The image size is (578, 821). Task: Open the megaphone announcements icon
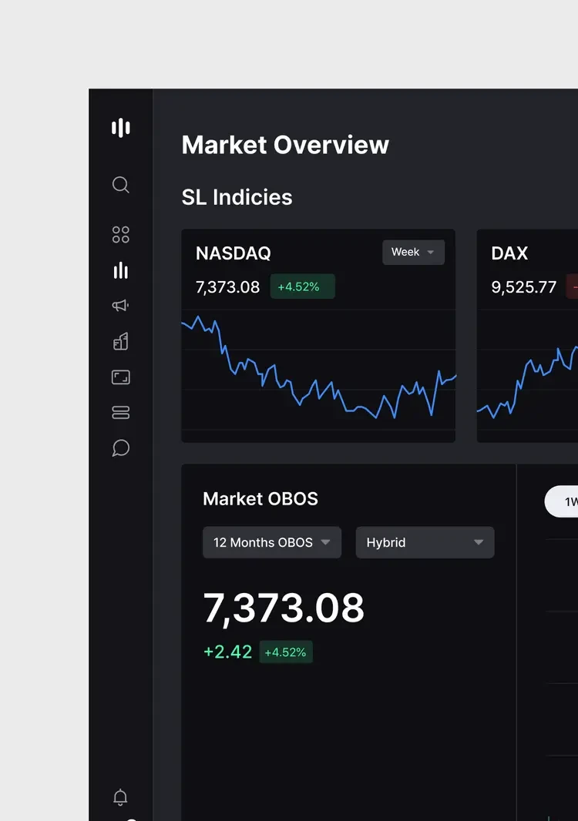[120, 305]
